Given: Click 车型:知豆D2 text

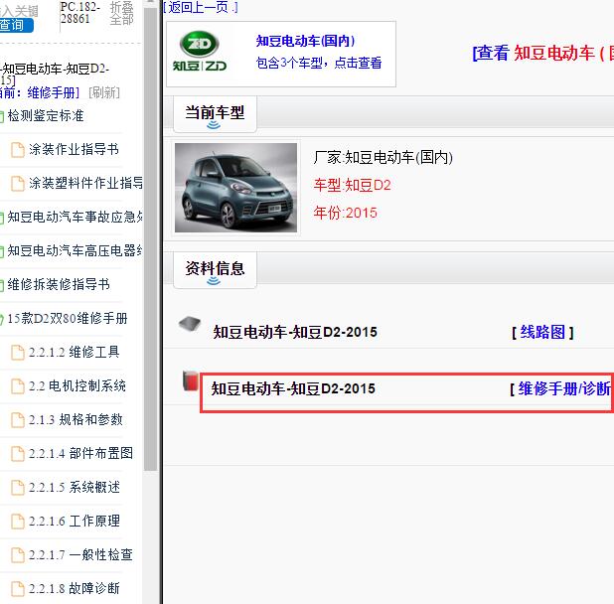Looking at the screenshot, I should tap(352, 185).
